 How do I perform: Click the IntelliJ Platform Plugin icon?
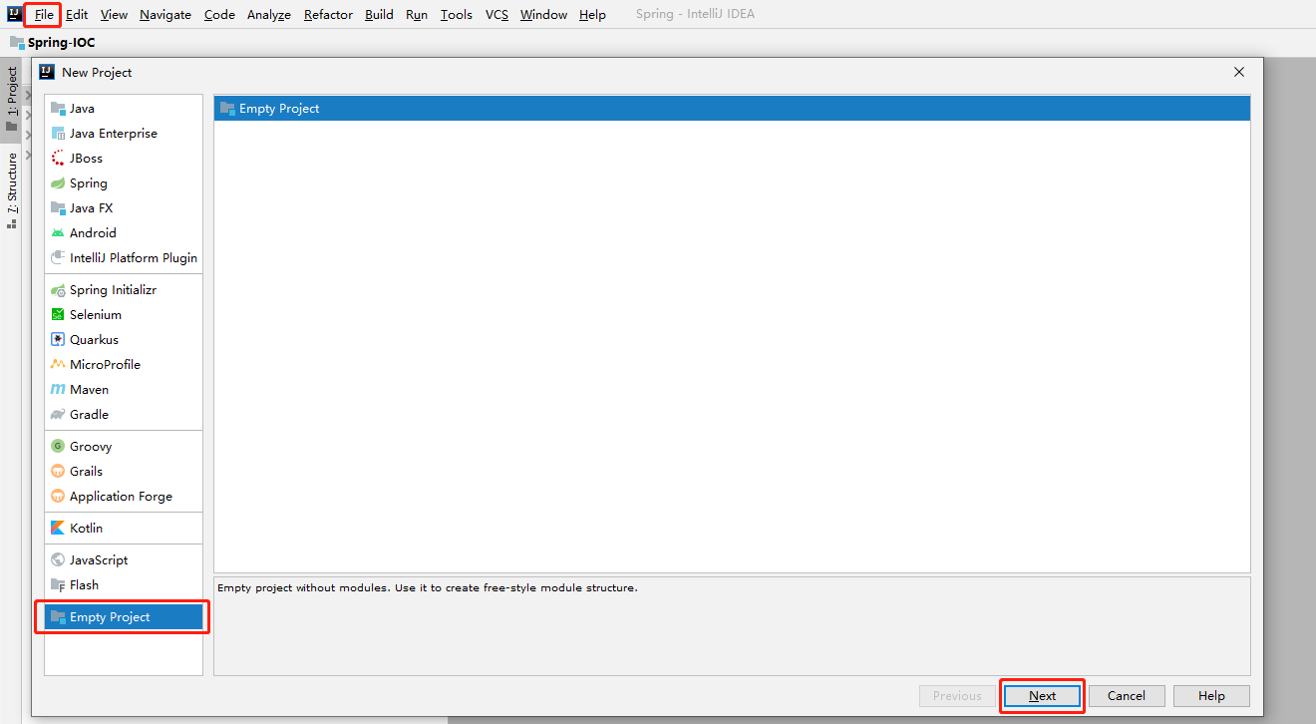(x=58, y=257)
